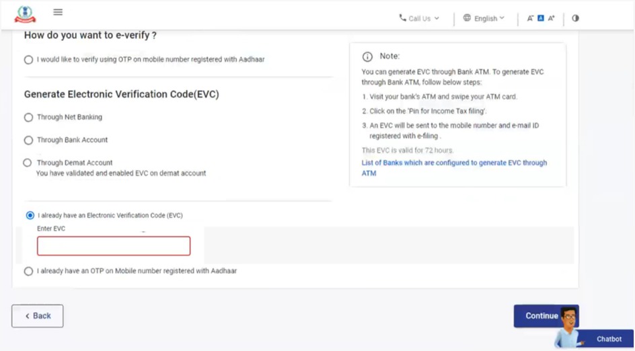Click the Note info icon

pos(367,57)
